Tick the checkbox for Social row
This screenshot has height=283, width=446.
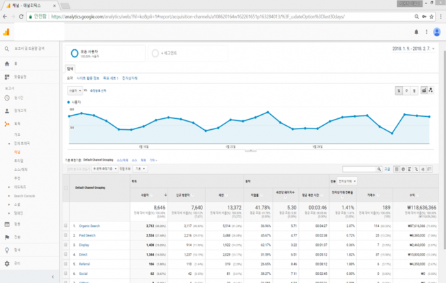[66, 273]
